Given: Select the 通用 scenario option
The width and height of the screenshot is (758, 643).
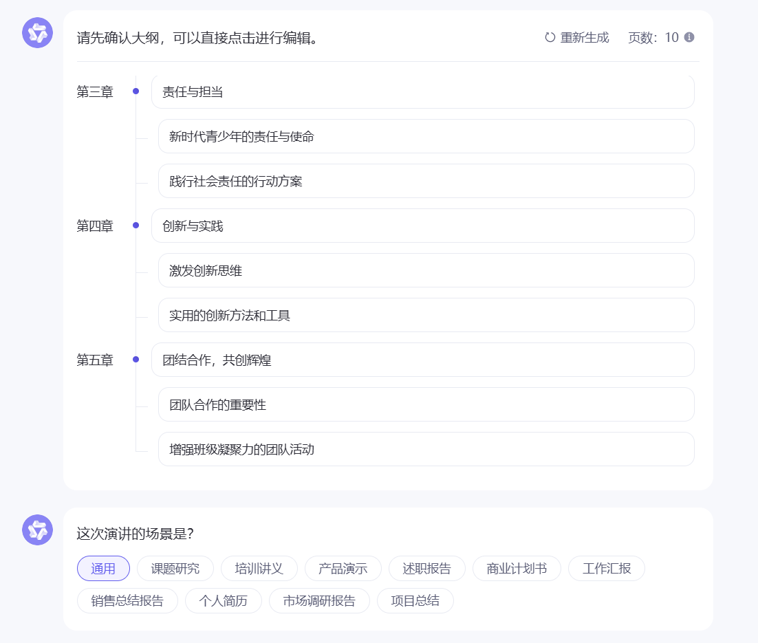Looking at the screenshot, I should (103, 569).
